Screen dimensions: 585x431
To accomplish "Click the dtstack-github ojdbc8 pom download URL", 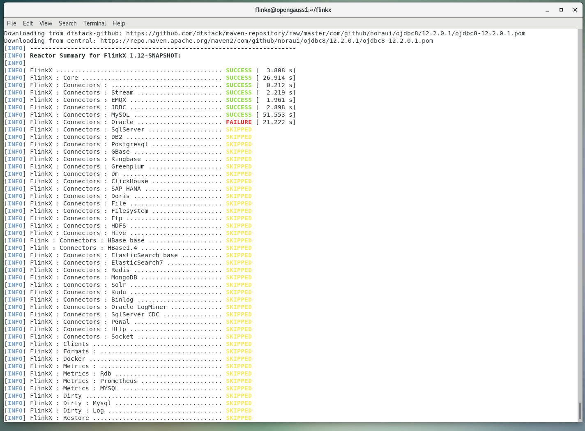I will point(326,33).
